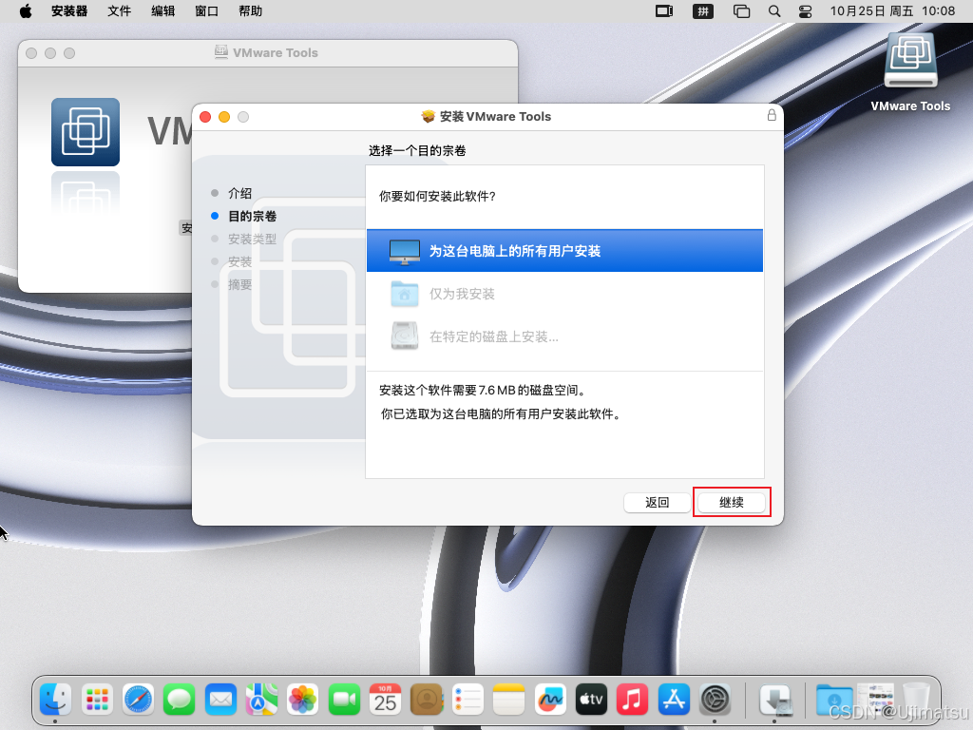Viewport: 973px width, 730px height.
Task: Open Downloads folder in Dock
Action: tap(834, 701)
